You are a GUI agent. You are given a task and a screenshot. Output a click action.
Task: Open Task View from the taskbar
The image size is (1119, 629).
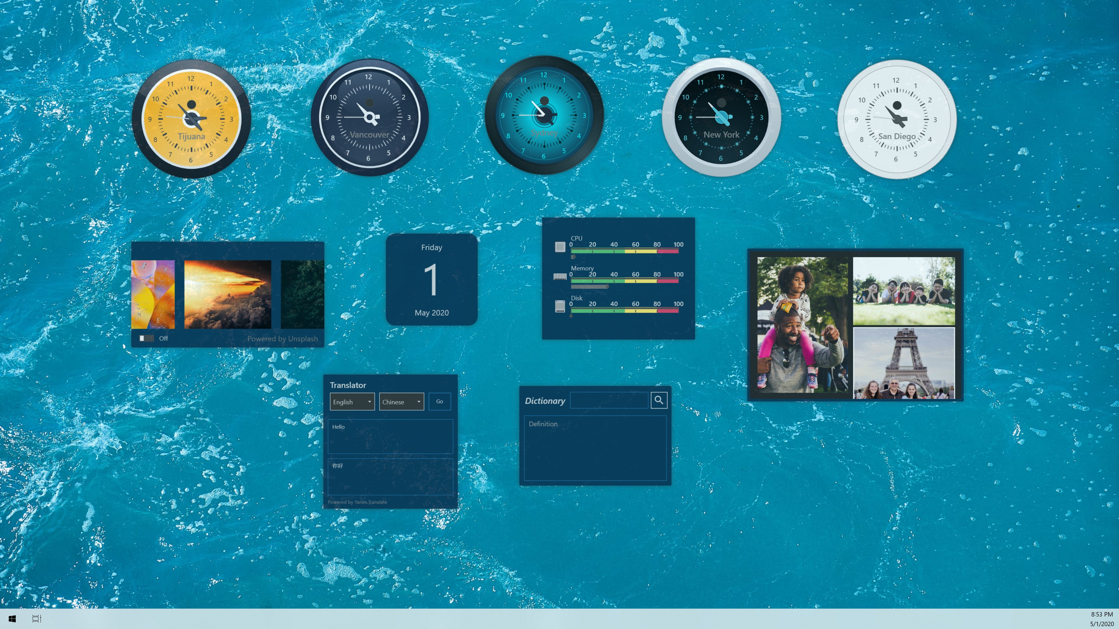click(37, 619)
